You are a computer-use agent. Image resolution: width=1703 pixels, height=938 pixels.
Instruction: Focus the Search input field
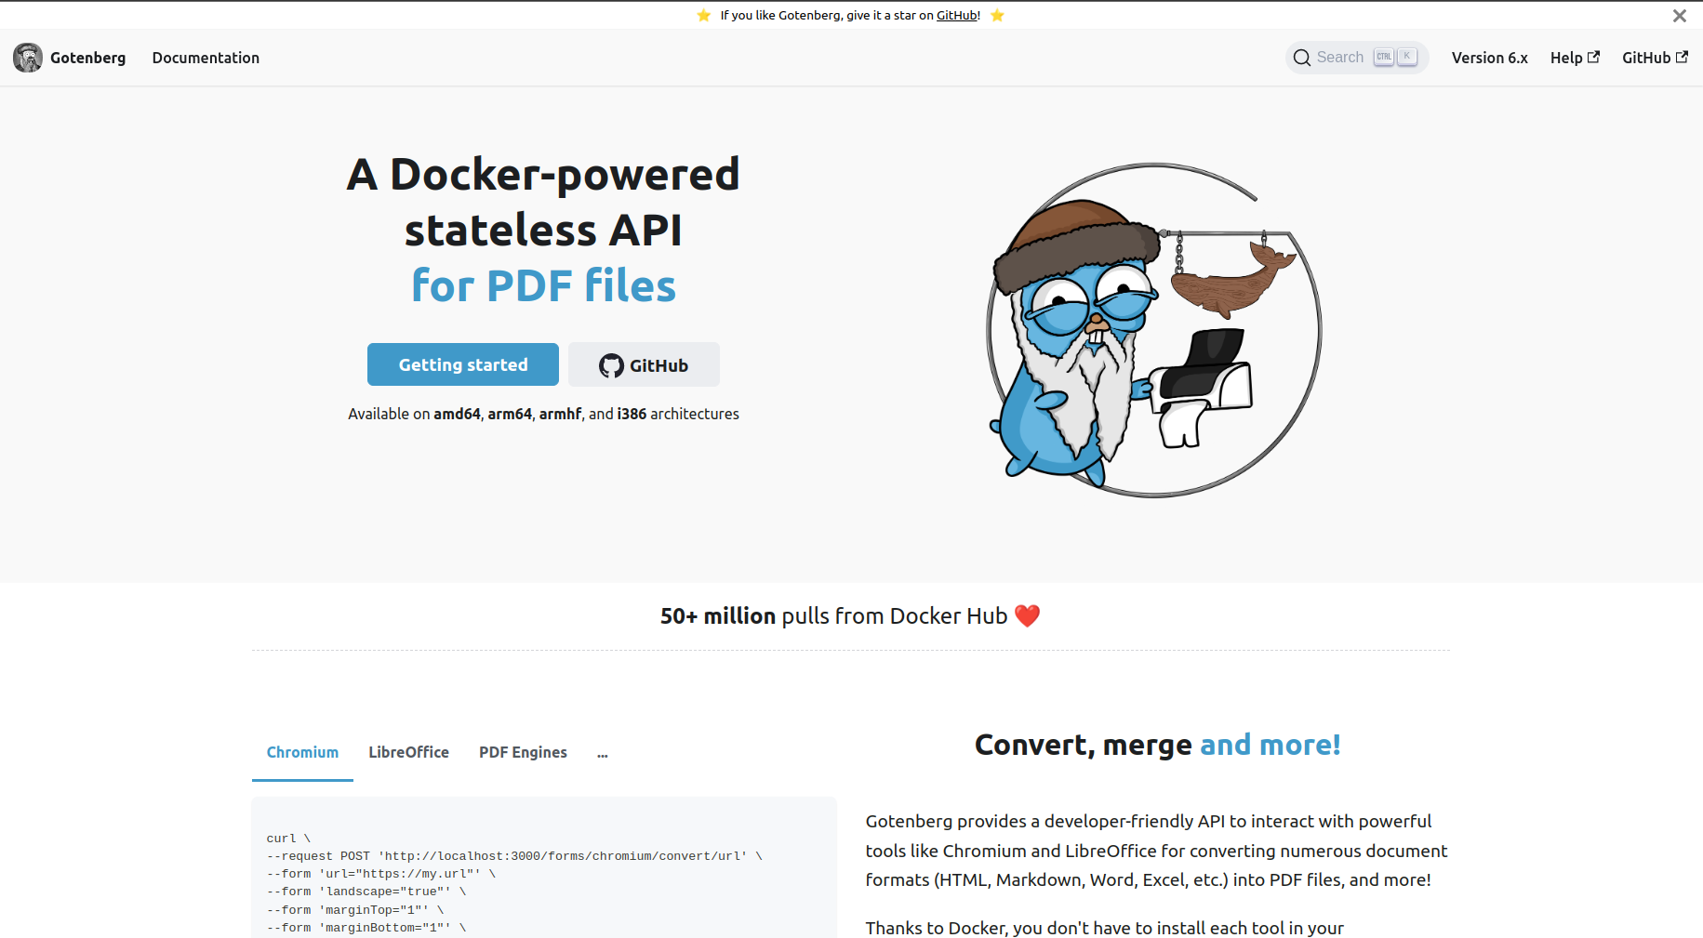tap(1357, 58)
